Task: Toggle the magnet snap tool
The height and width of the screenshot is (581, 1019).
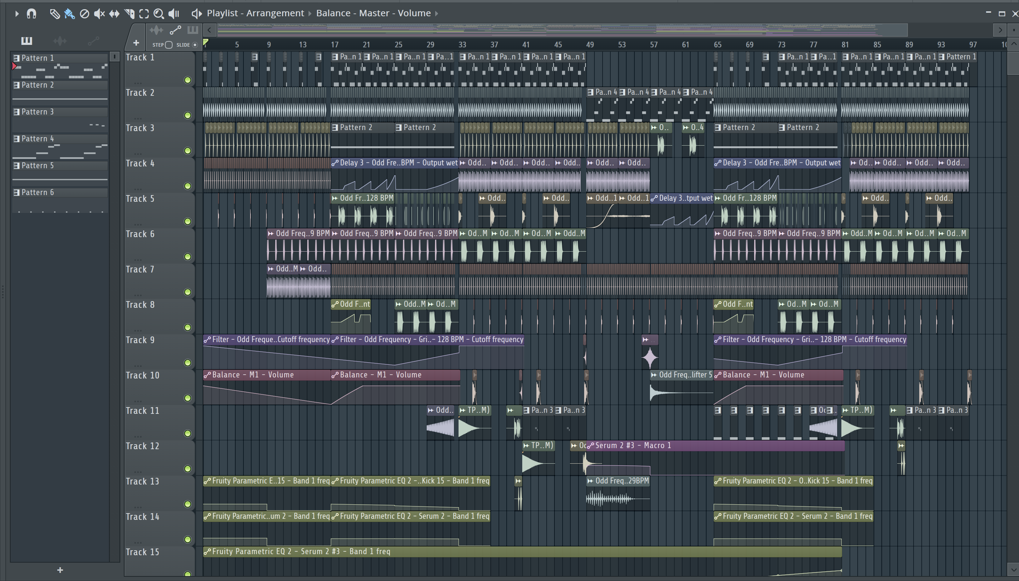Action: click(x=31, y=13)
